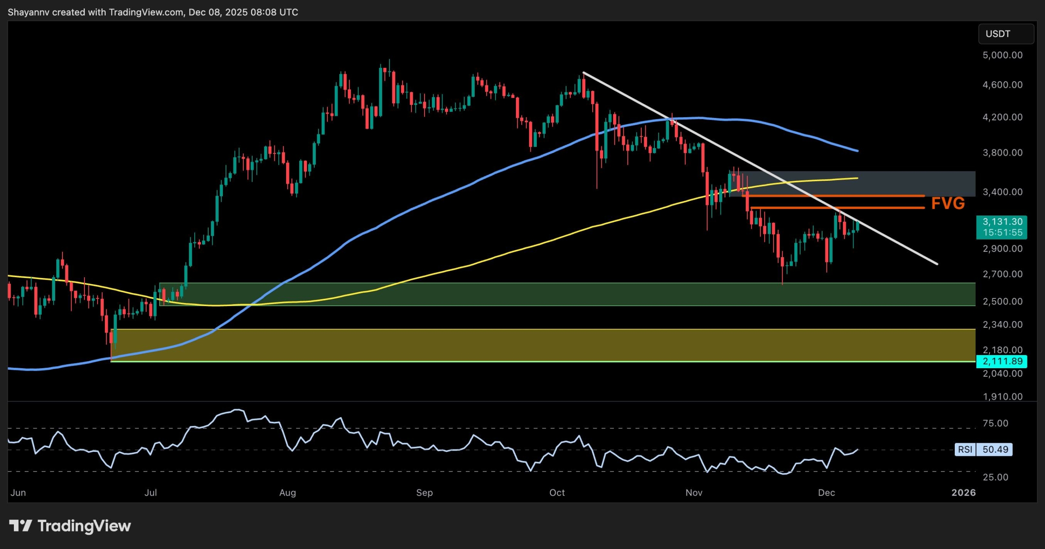Viewport: 1045px width, 549px height.
Task: Click the TradingView logo
Action: pos(69,526)
